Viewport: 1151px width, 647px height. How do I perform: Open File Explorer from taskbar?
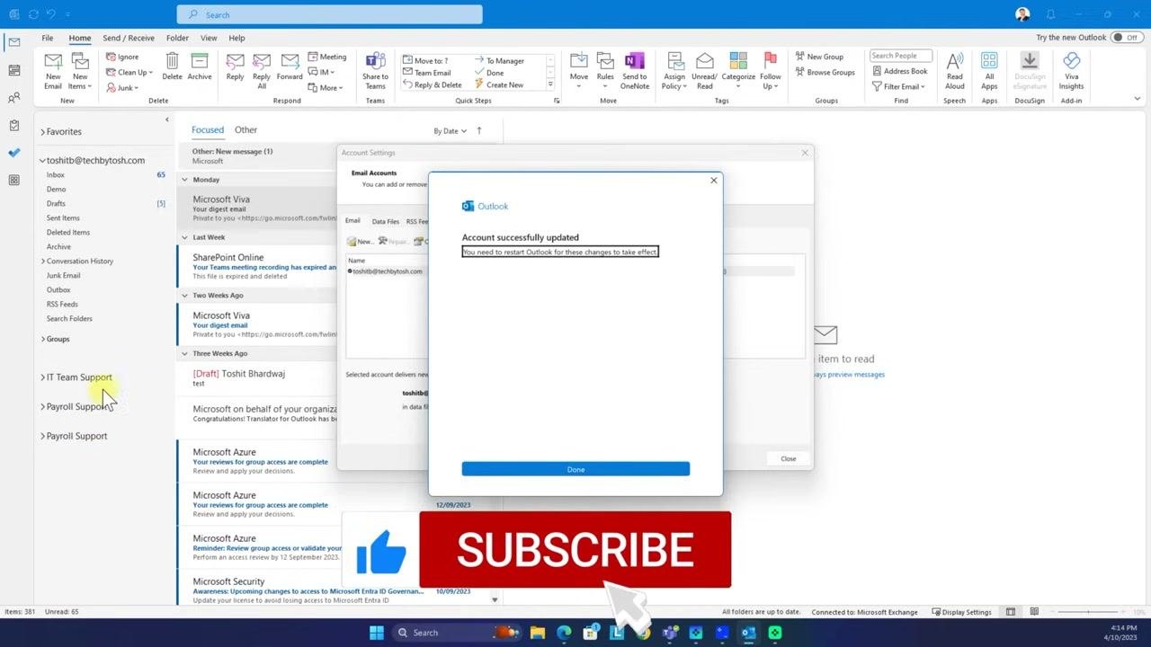pos(537,633)
